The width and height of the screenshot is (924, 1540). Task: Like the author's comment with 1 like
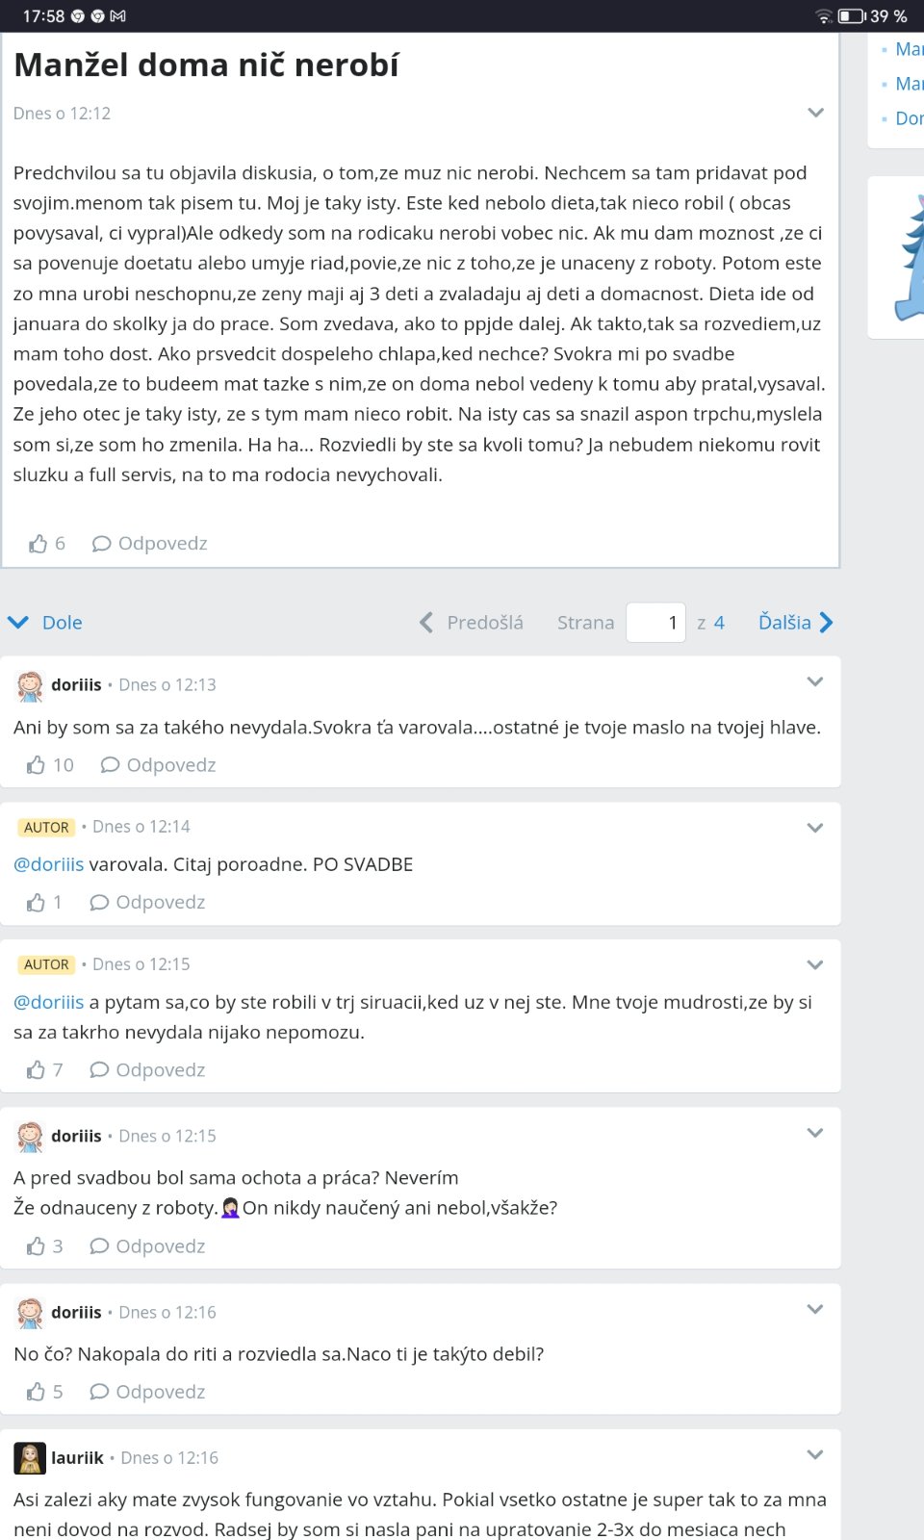[x=37, y=903]
